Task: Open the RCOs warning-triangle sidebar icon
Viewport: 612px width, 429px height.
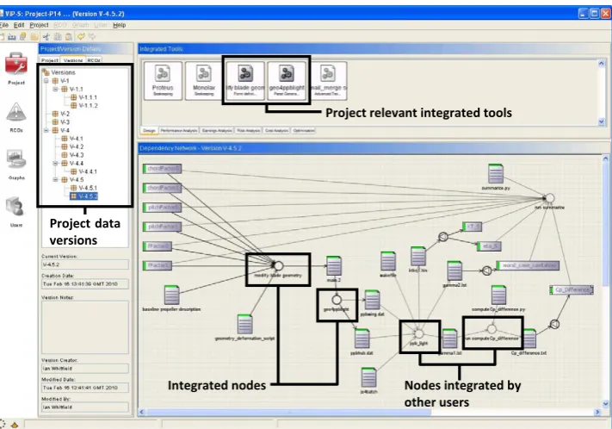Action: click(x=16, y=112)
